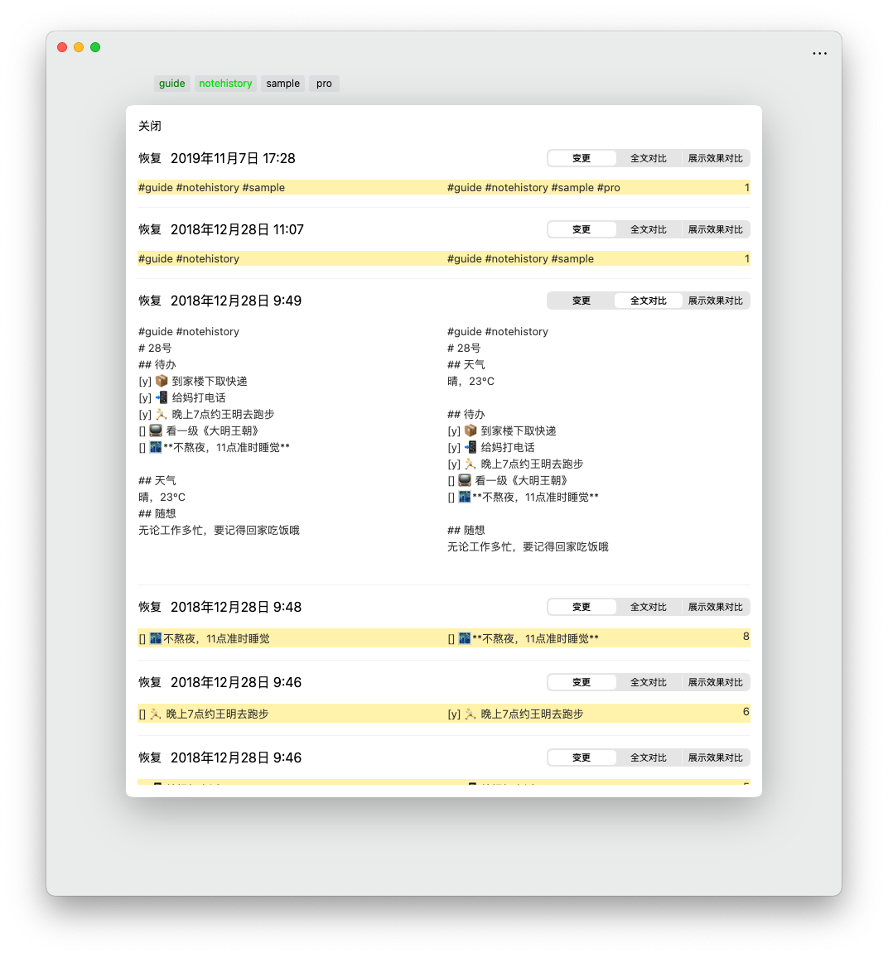The width and height of the screenshot is (888, 957).
Task: Click the night city emoji in 9:48 change row
Action: tap(156, 638)
